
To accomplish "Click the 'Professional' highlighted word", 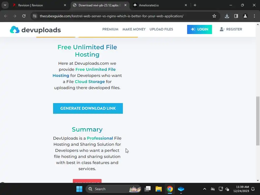I will 100,138.
